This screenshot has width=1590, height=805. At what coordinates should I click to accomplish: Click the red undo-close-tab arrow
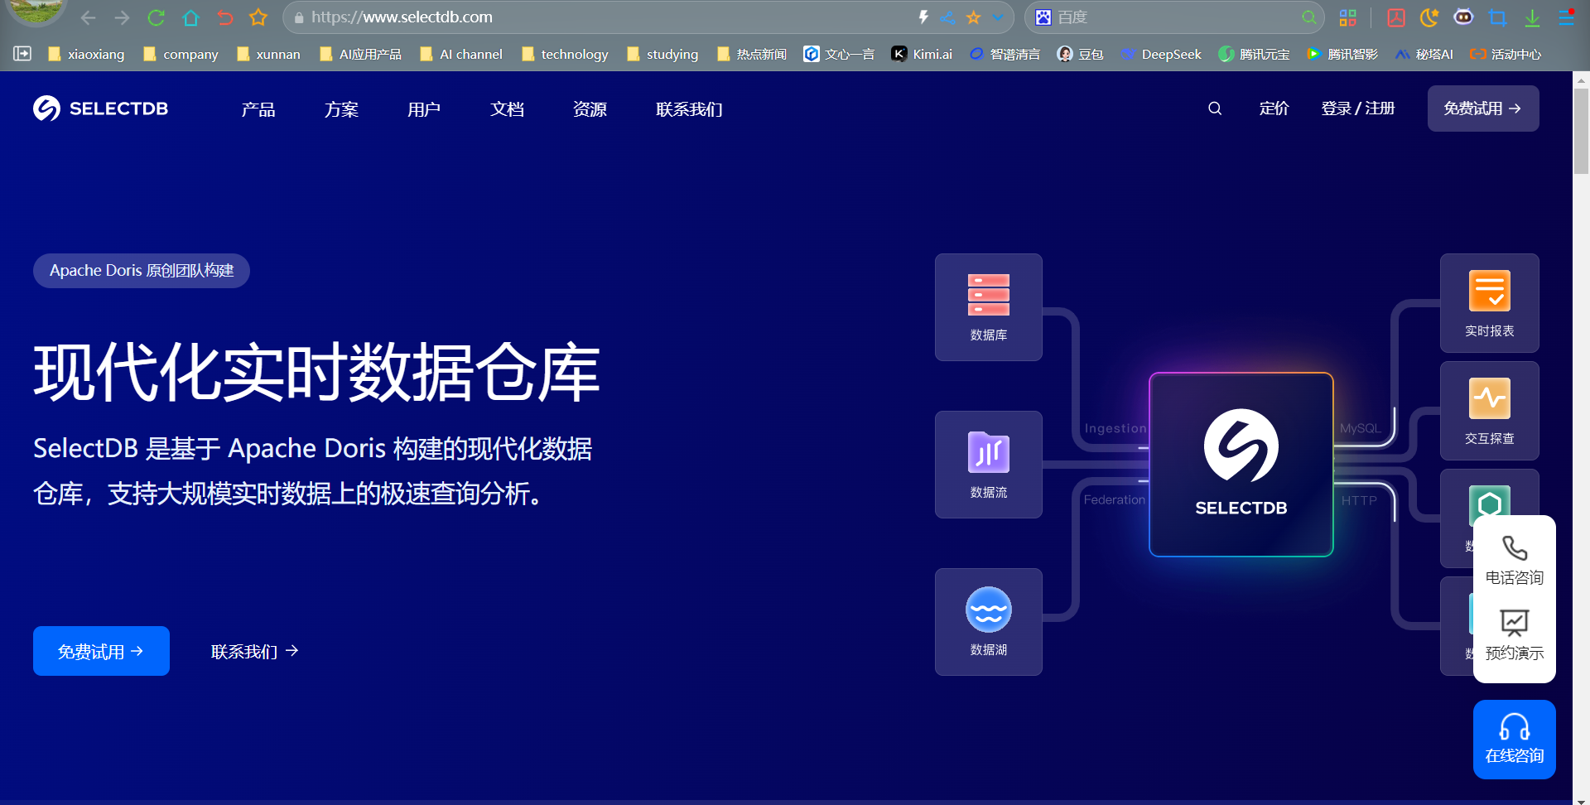224,17
